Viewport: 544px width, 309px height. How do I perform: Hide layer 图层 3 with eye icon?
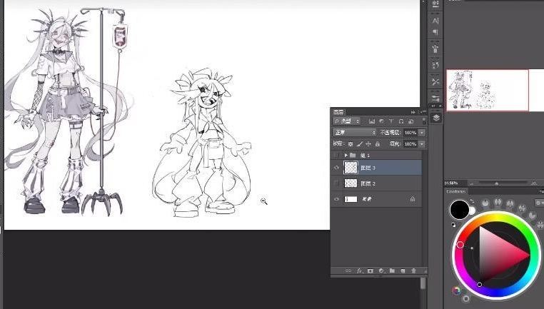(x=336, y=167)
